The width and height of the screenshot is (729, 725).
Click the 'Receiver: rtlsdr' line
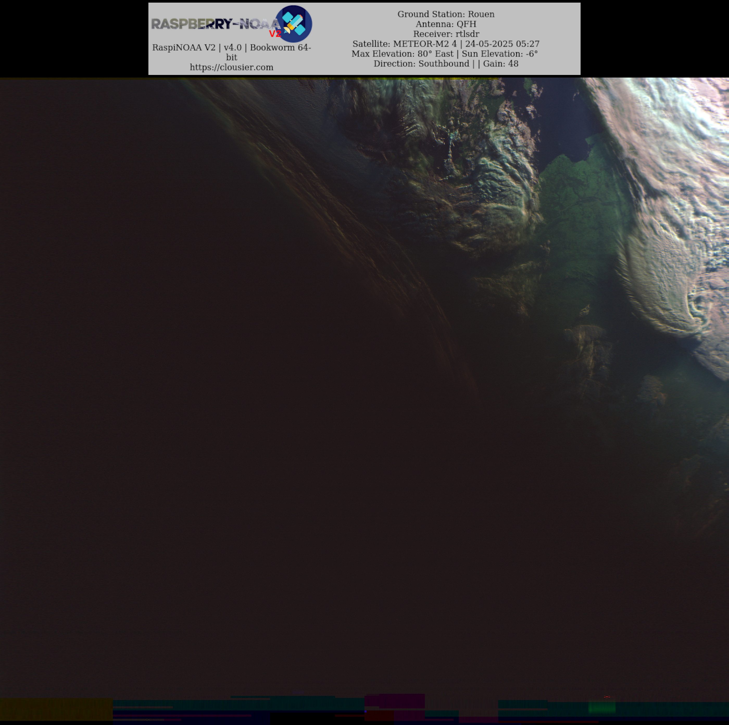446,34
